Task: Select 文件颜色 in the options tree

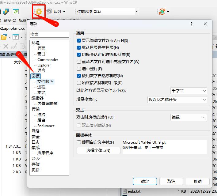Action: (x=45, y=81)
